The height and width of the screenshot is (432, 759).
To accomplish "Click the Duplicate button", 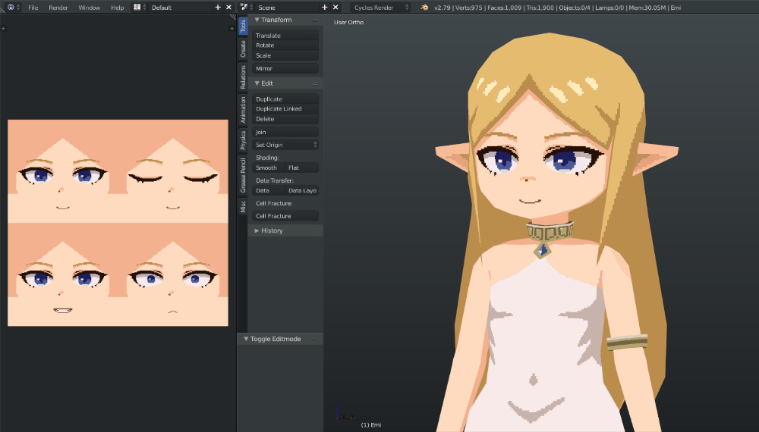I will [x=285, y=99].
